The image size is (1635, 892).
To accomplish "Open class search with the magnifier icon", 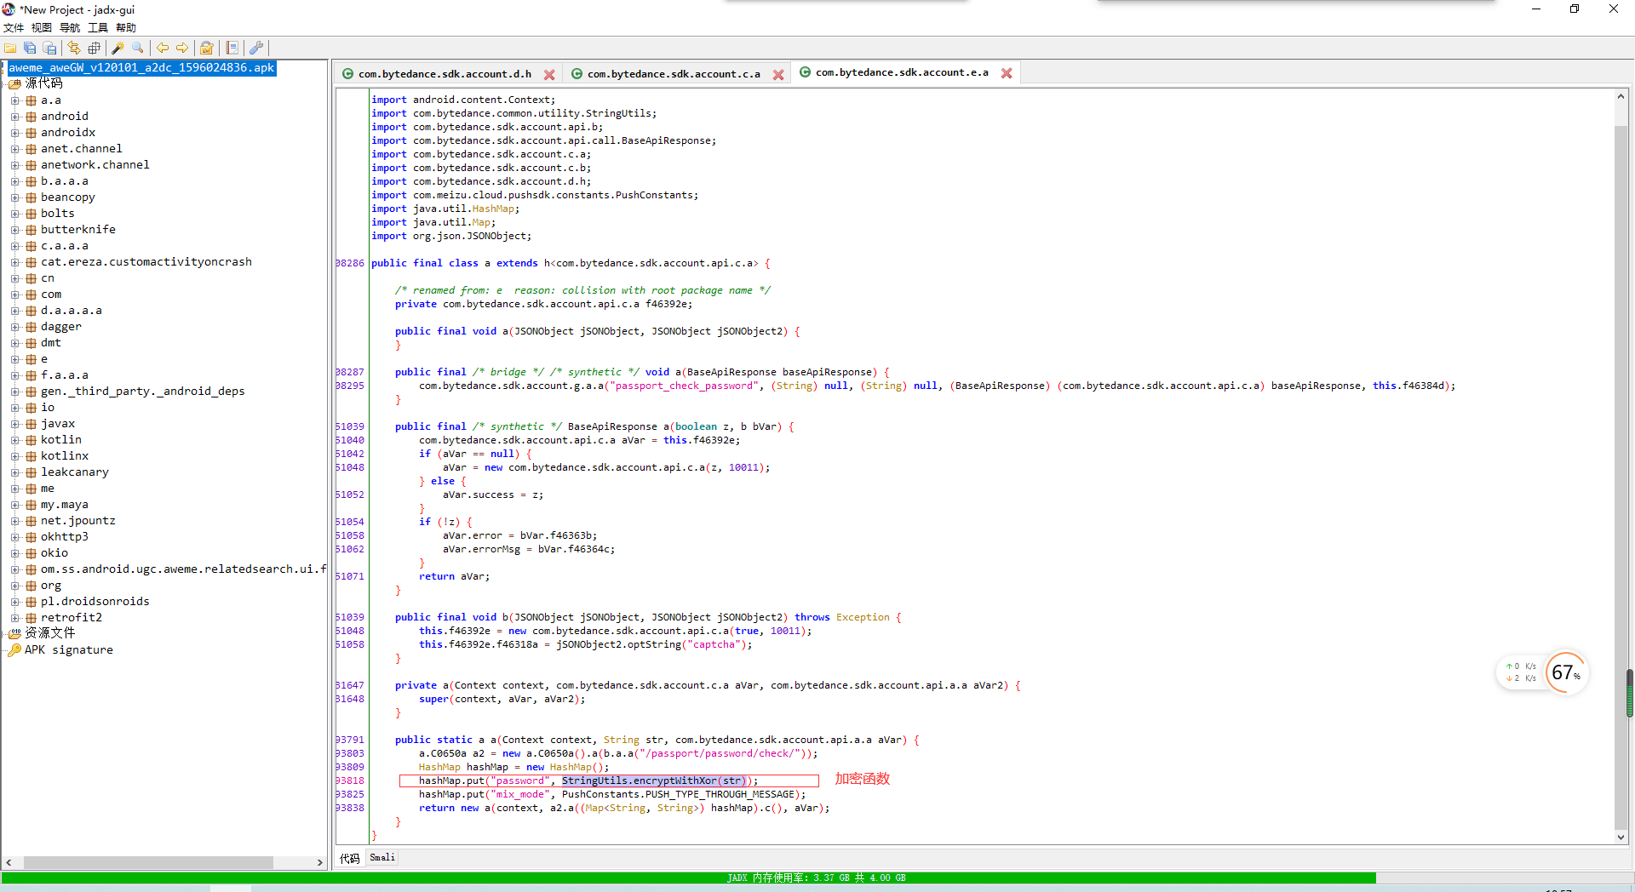I will tap(138, 49).
